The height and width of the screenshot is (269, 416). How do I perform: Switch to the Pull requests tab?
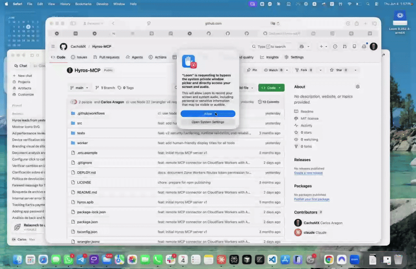tap(106, 57)
